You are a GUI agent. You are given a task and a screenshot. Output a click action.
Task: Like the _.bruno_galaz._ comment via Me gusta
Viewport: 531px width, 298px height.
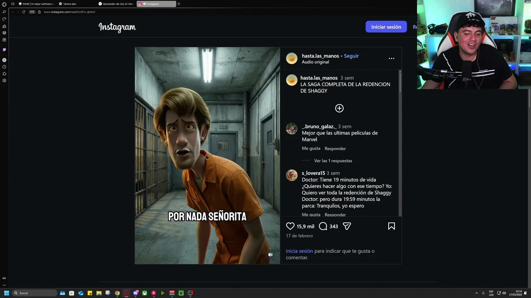click(311, 149)
